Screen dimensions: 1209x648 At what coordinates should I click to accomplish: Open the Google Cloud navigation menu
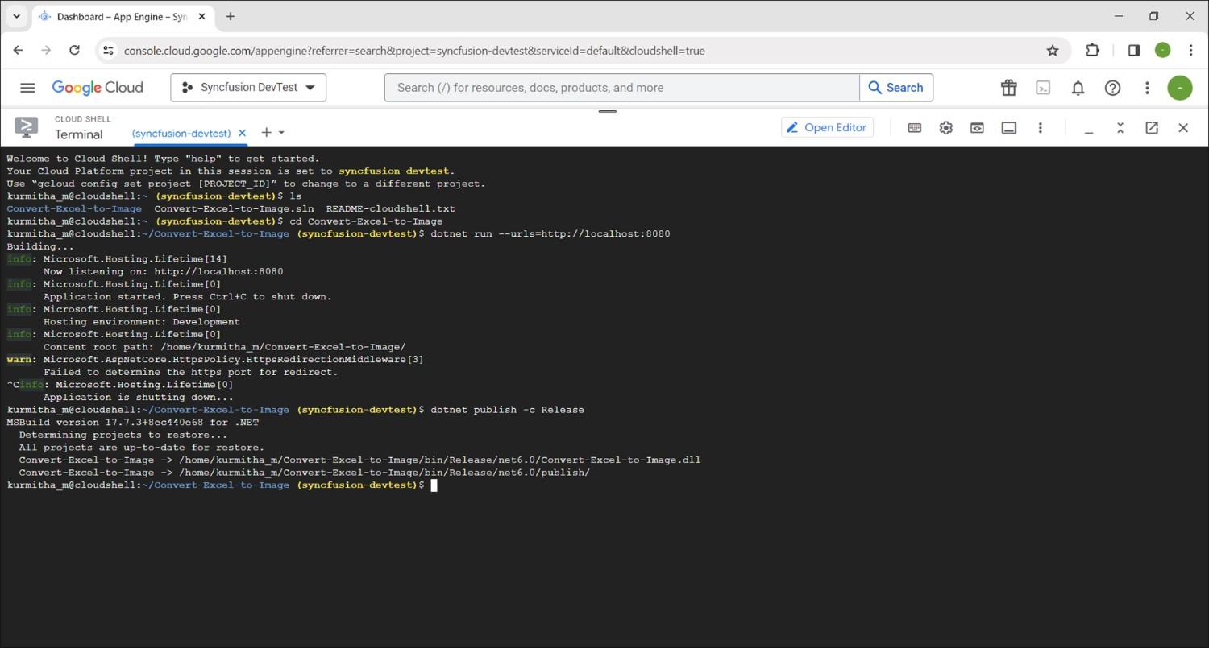(x=27, y=88)
